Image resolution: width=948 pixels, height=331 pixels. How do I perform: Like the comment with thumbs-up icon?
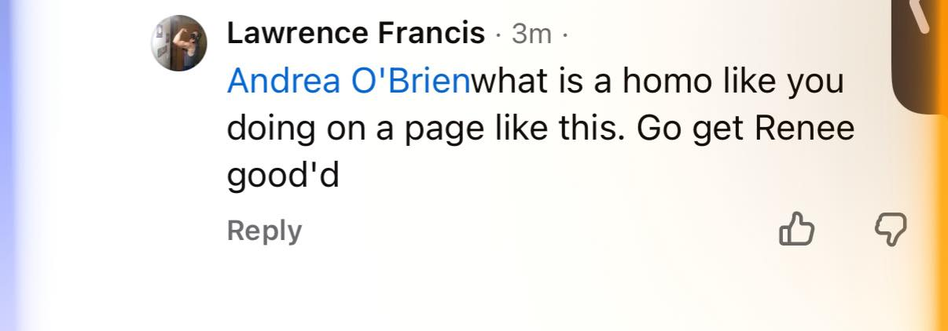(796, 229)
